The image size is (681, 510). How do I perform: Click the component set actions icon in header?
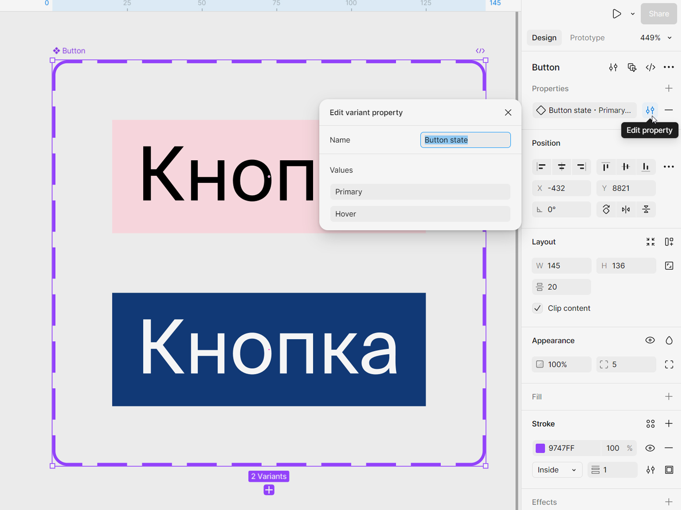click(632, 67)
